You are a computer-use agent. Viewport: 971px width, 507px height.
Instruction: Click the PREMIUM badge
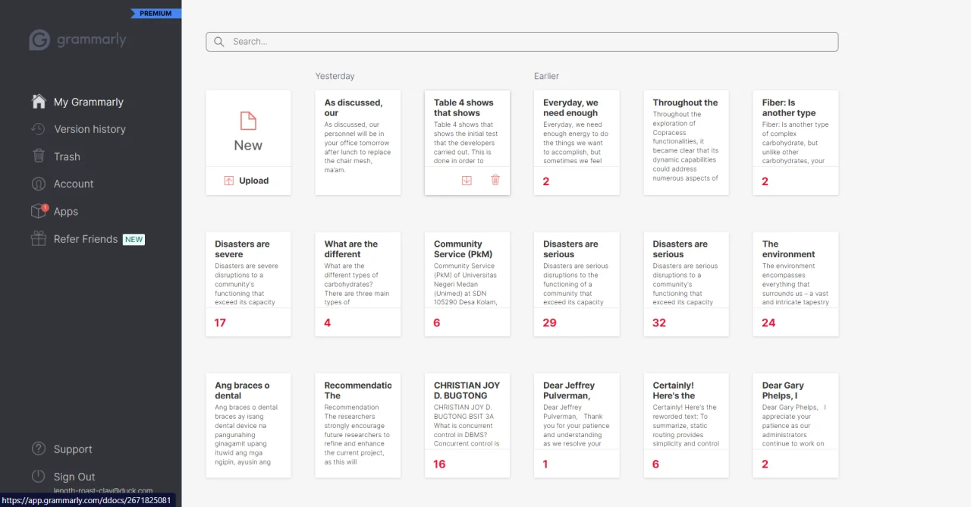tap(156, 13)
